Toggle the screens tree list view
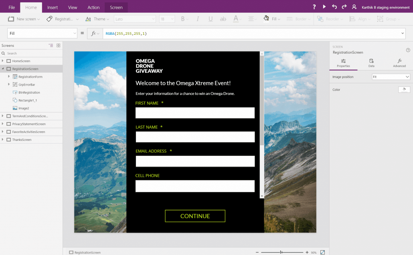This screenshot has height=255, width=413. [51, 46]
